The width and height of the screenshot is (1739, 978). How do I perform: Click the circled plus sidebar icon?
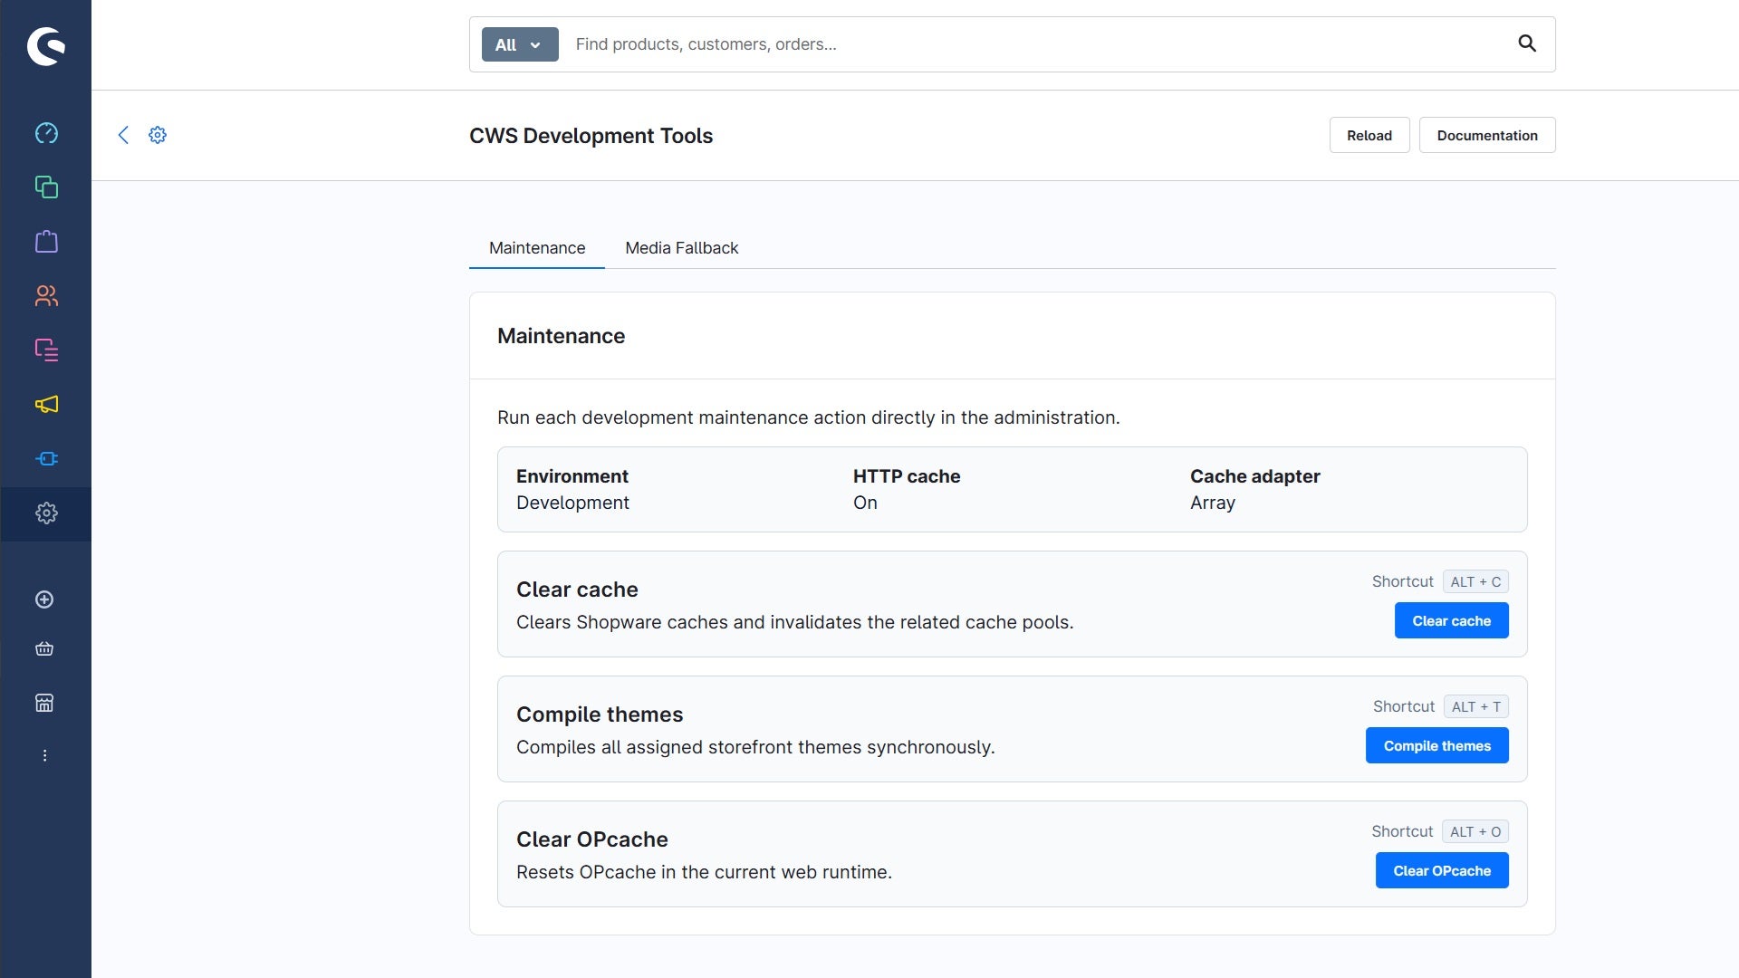pos(44,599)
